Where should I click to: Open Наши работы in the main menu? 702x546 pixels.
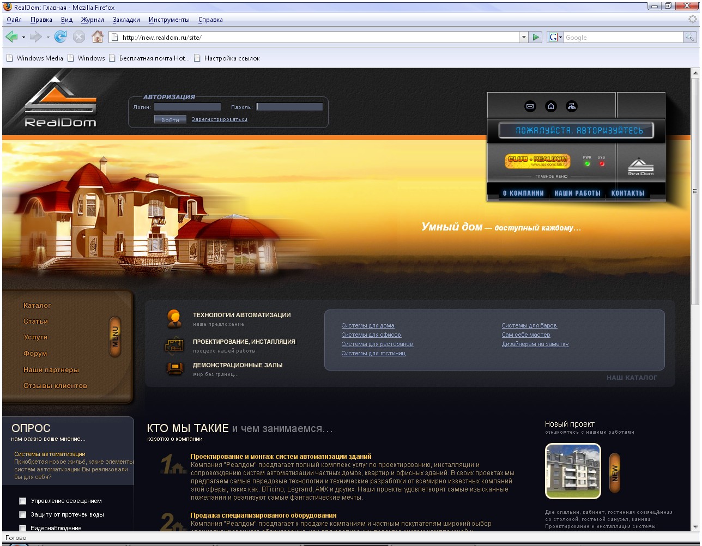coord(577,193)
